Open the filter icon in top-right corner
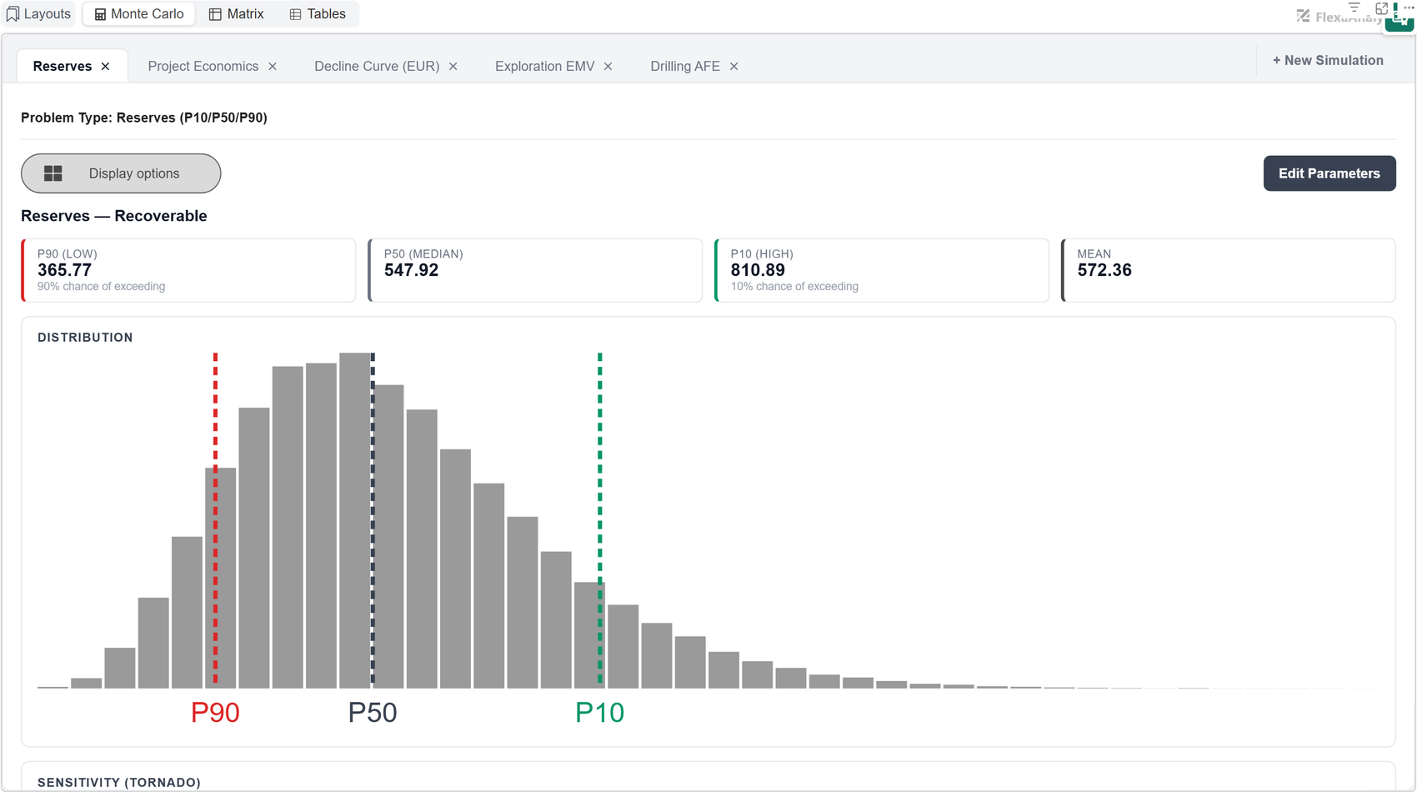The height and width of the screenshot is (792, 1417). coord(1354,8)
